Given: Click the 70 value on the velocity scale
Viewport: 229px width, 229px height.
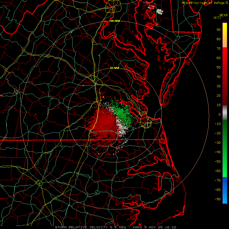Looking at the screenshot, I should point(219,49).
